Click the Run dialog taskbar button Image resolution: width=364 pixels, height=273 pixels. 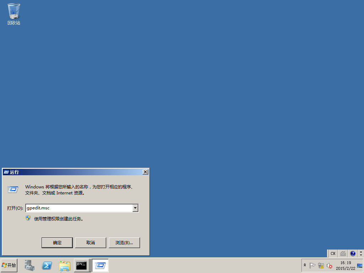pyautogui.click(x=100, y=265)
